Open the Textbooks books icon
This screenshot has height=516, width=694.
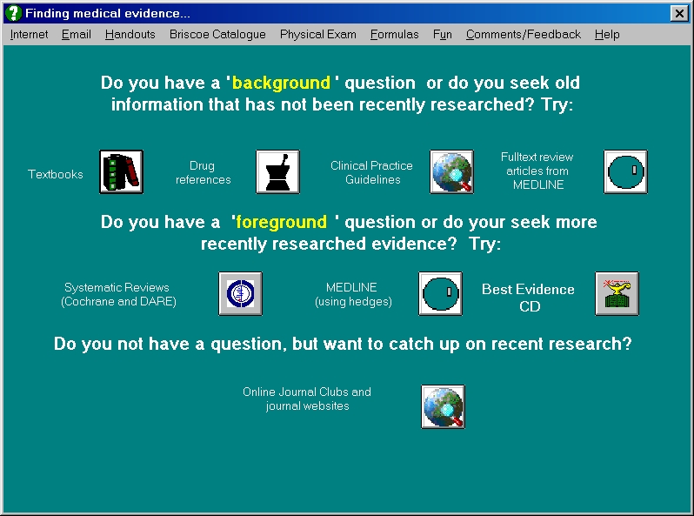pos(121,171)
